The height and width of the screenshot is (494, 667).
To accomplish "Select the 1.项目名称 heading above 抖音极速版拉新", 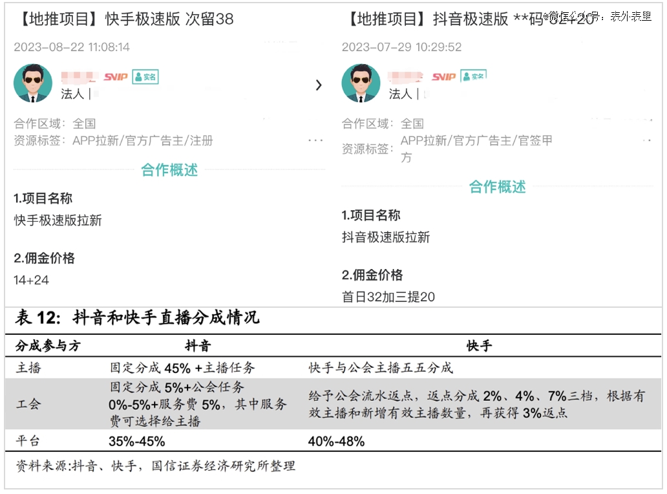I will click(371, 215).
